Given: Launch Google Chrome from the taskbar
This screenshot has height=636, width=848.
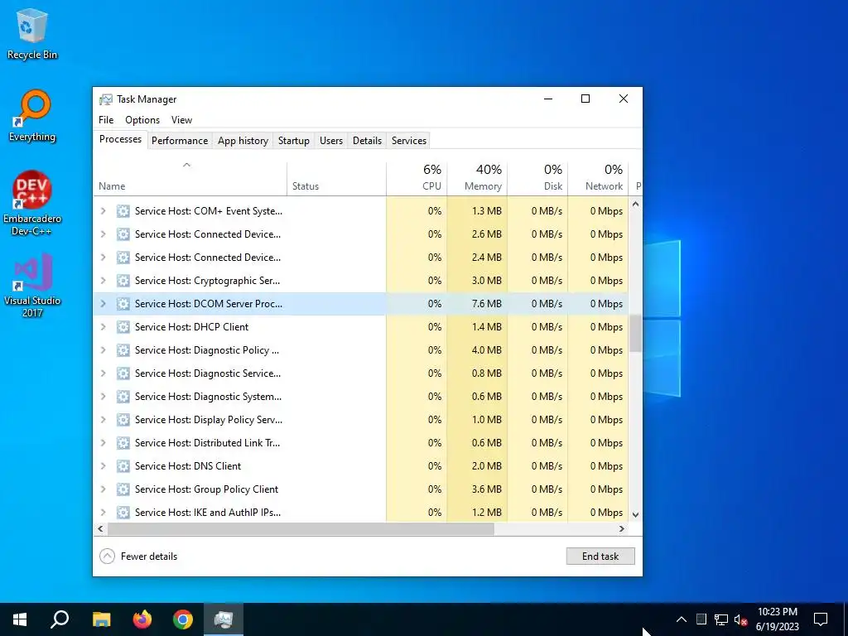Looking at the screenshot, I should tap(183, 619).
